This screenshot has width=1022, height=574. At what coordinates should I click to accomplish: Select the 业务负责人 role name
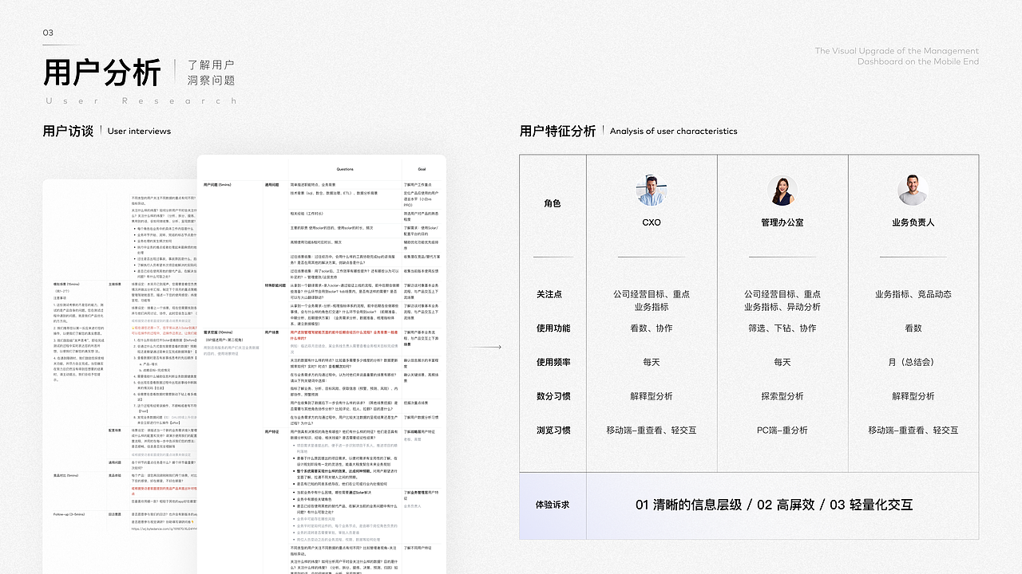913,222
